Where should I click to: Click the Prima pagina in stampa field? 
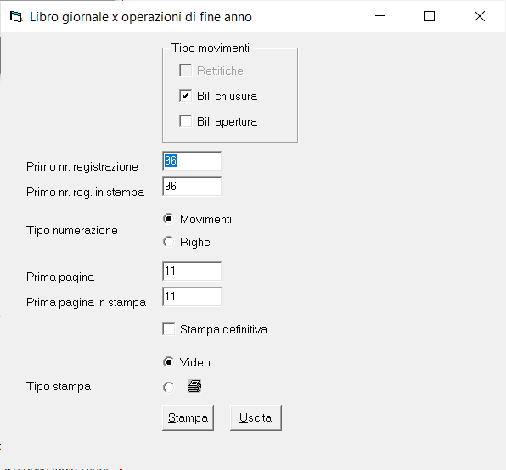[x=192, y=297]
